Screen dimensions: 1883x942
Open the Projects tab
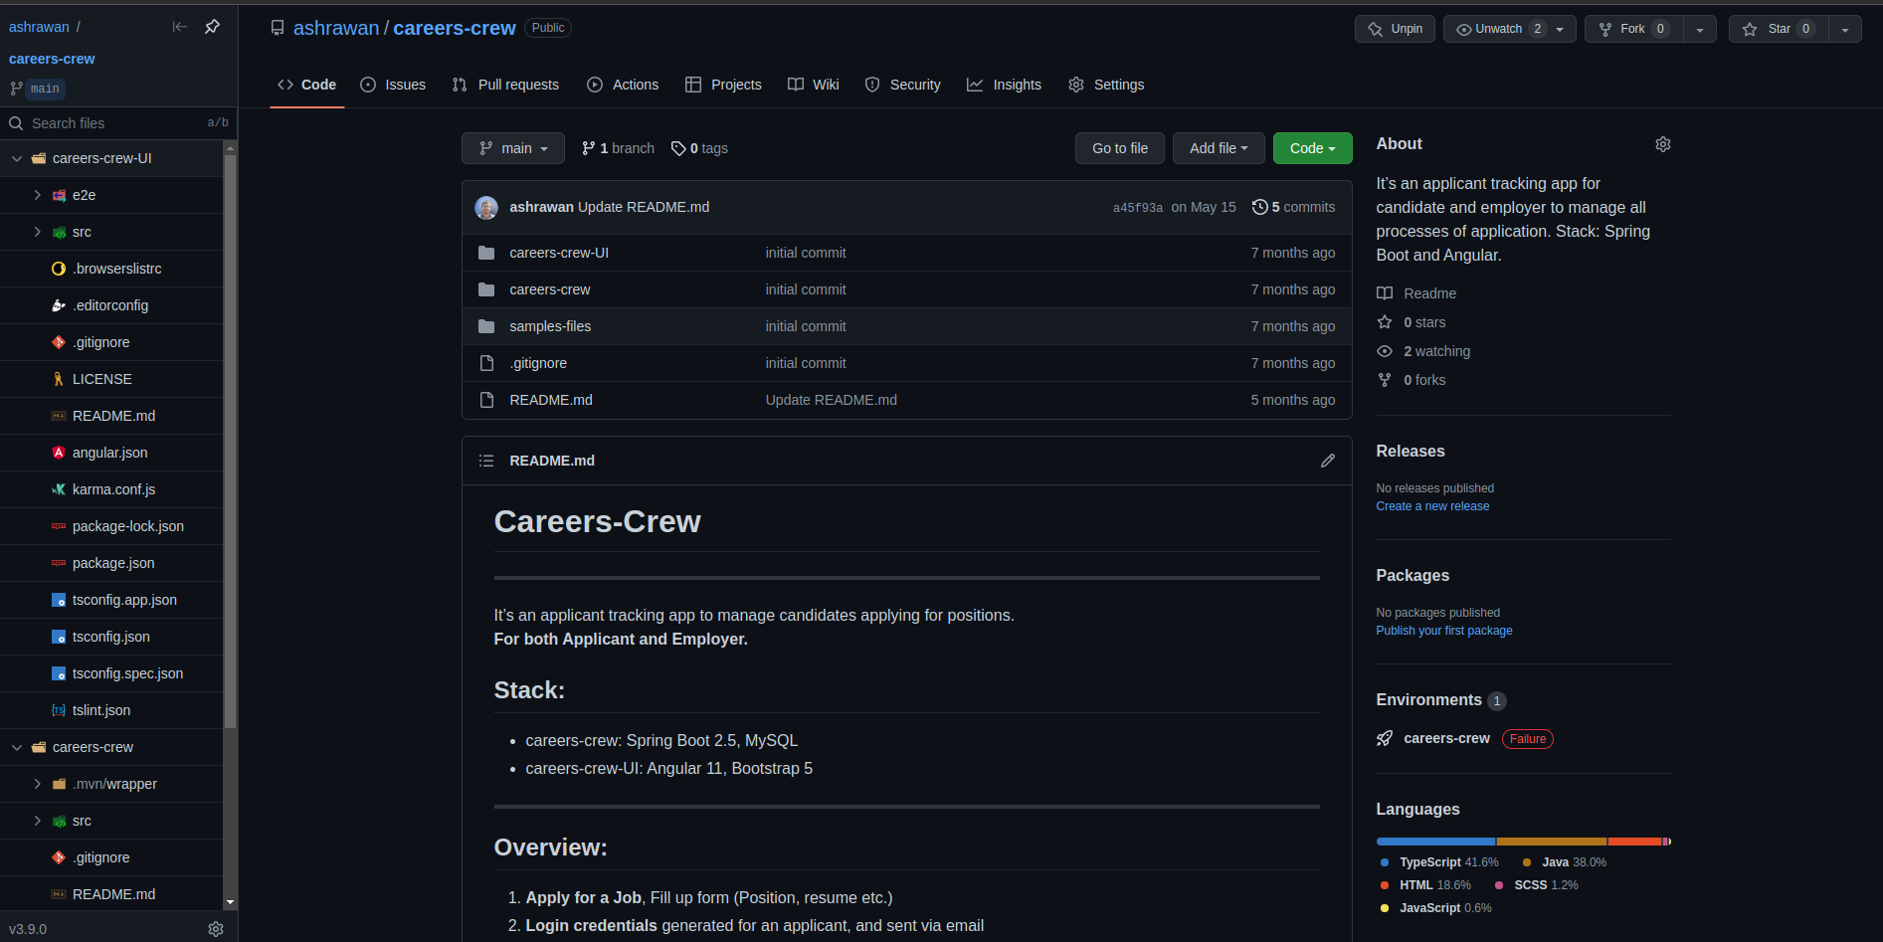(x=723, y=85)
